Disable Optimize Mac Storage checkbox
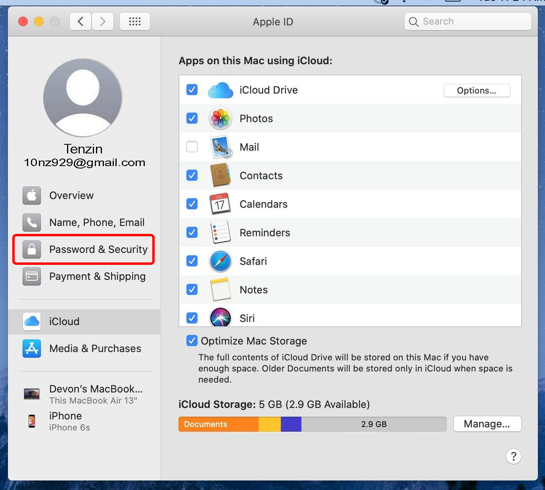 pyautogui.click(x=192, y=341)
